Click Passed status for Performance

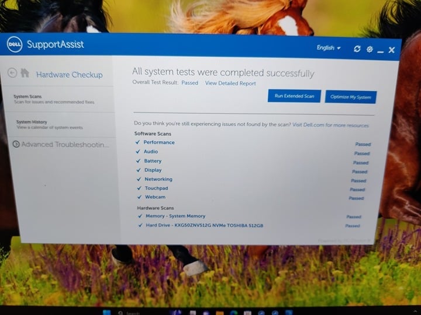(x=363, y=145)
